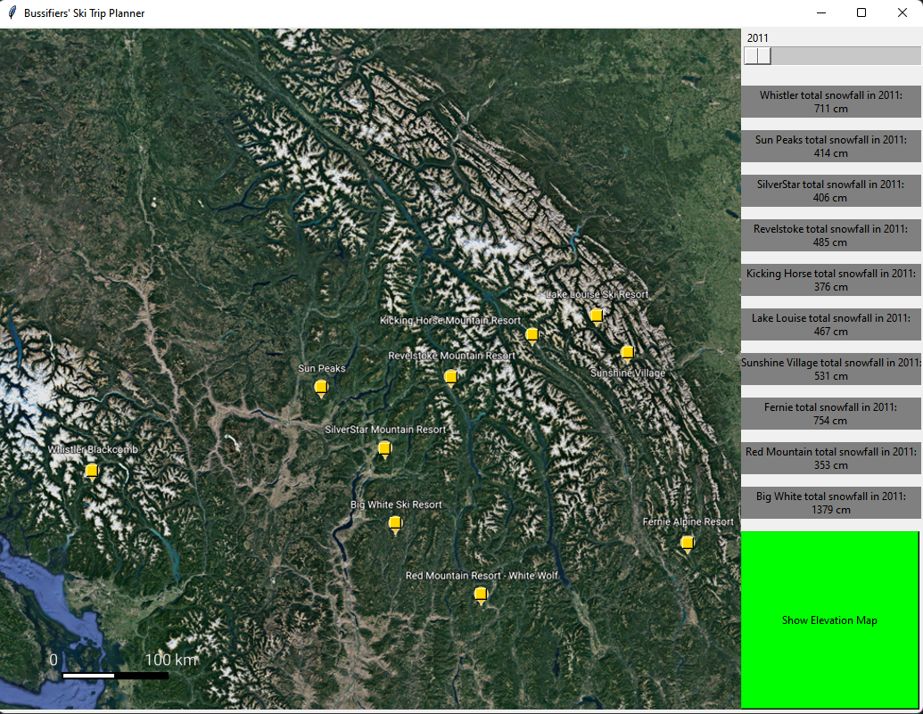This screenshot has width=923, height=714.
Task: Select the Whistler Blackcomb map pin
Action: tap(91, 472)
